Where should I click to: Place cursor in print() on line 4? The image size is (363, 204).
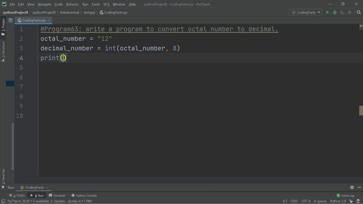click(x=63, y=58)
